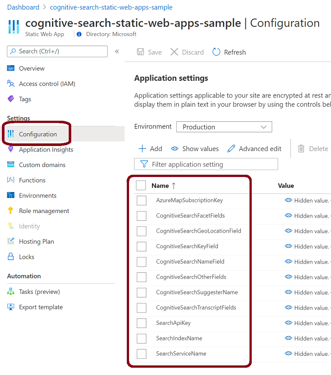Open the Functions menu item
Screen dimensions: 331x375
tap(32, 180)
